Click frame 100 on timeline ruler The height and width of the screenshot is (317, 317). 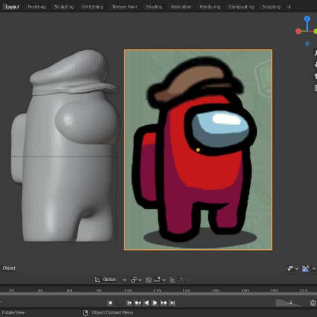pyautogui.click(x=128, y=290)
